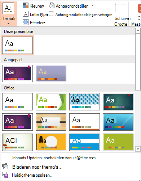Select the green Facet theme thumbnail
The width and height of the screenshot is (141, 181).
click(x=51, y=102)
